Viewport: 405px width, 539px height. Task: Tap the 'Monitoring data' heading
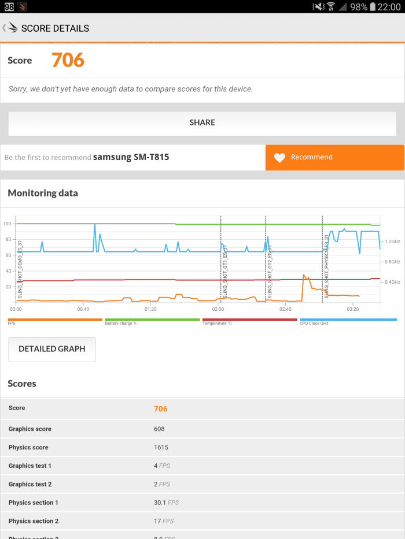coord(43,193)
